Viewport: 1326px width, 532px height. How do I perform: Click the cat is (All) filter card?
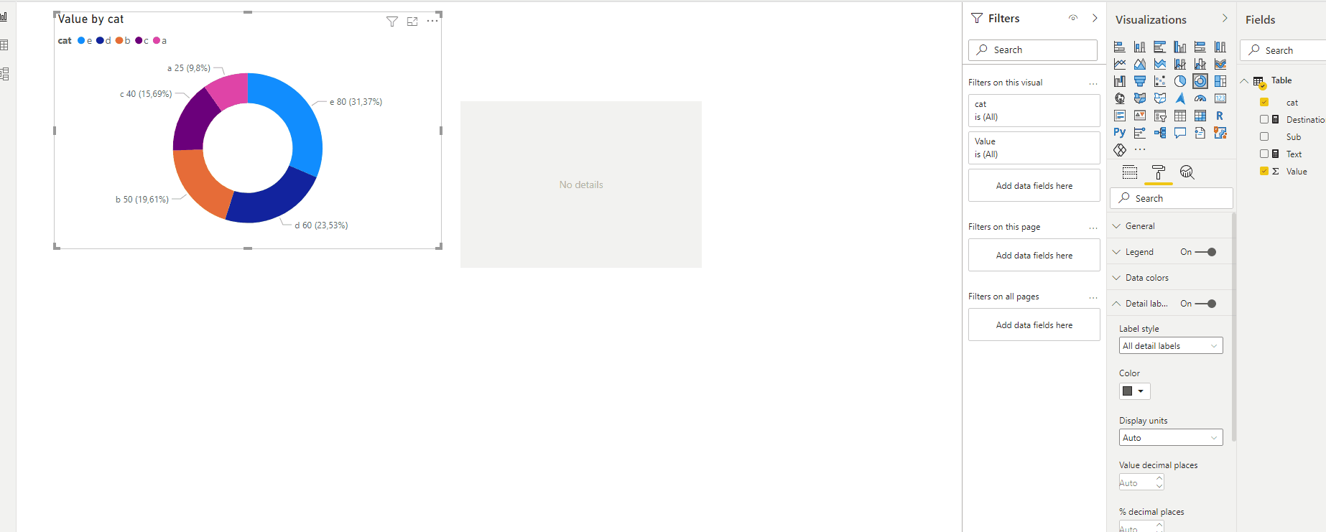[x=1034, y=111]
